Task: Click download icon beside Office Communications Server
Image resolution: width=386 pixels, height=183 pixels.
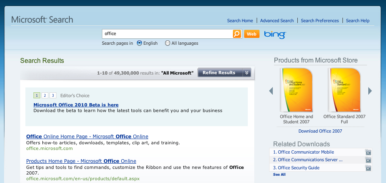Action: pyautogui.click(x=368, y=160)
